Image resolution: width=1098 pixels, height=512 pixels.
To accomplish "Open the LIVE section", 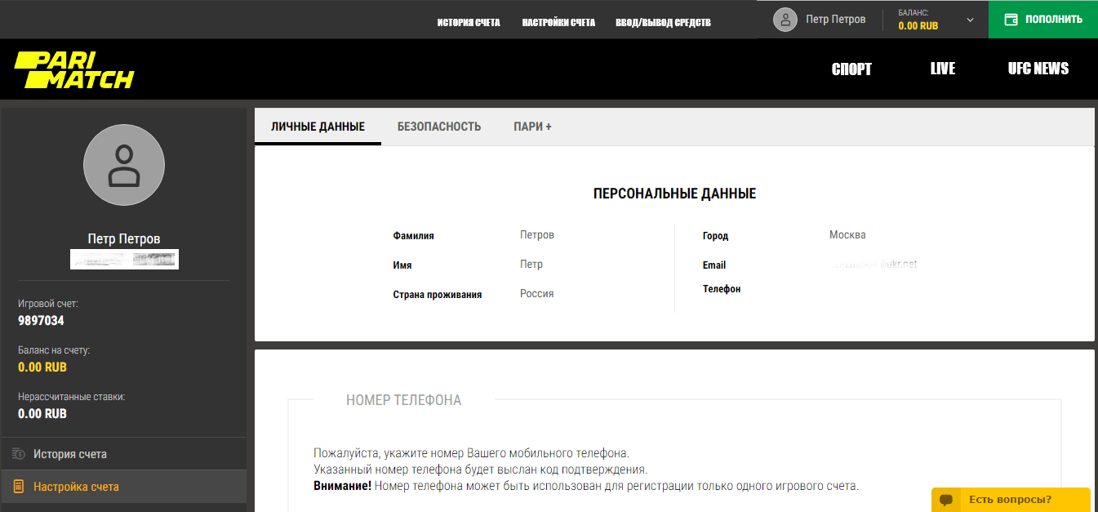I will [x=942, y=69].
